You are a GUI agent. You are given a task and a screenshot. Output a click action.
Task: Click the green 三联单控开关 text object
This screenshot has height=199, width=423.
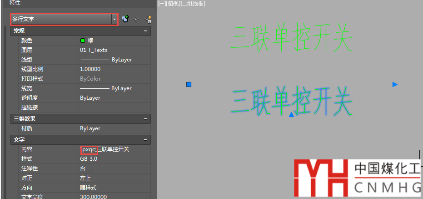pyautogui.click(x=292, y=37)
